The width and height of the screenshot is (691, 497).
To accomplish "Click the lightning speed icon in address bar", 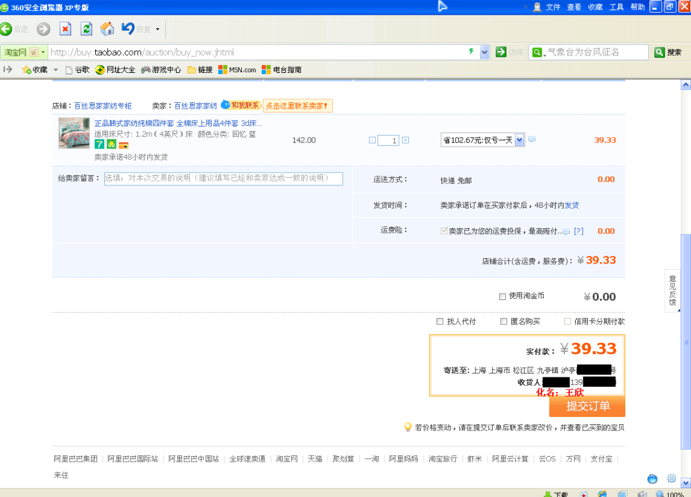I will point(471,52).
